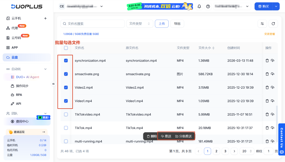The width and height of the screenshot is (285, 162).
Task: Click 推送 in batch action bar
Action: [x=166, y=136]
